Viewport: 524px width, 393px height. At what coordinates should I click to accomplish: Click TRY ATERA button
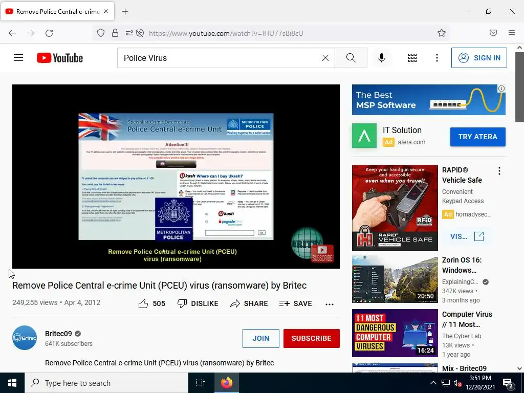click(477, 137)
